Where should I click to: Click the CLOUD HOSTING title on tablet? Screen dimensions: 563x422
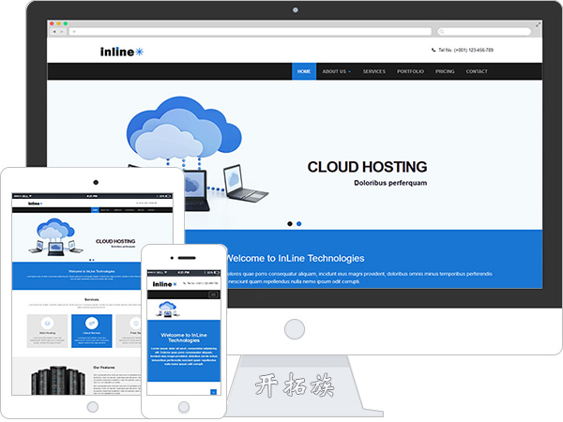coord(115,241)
